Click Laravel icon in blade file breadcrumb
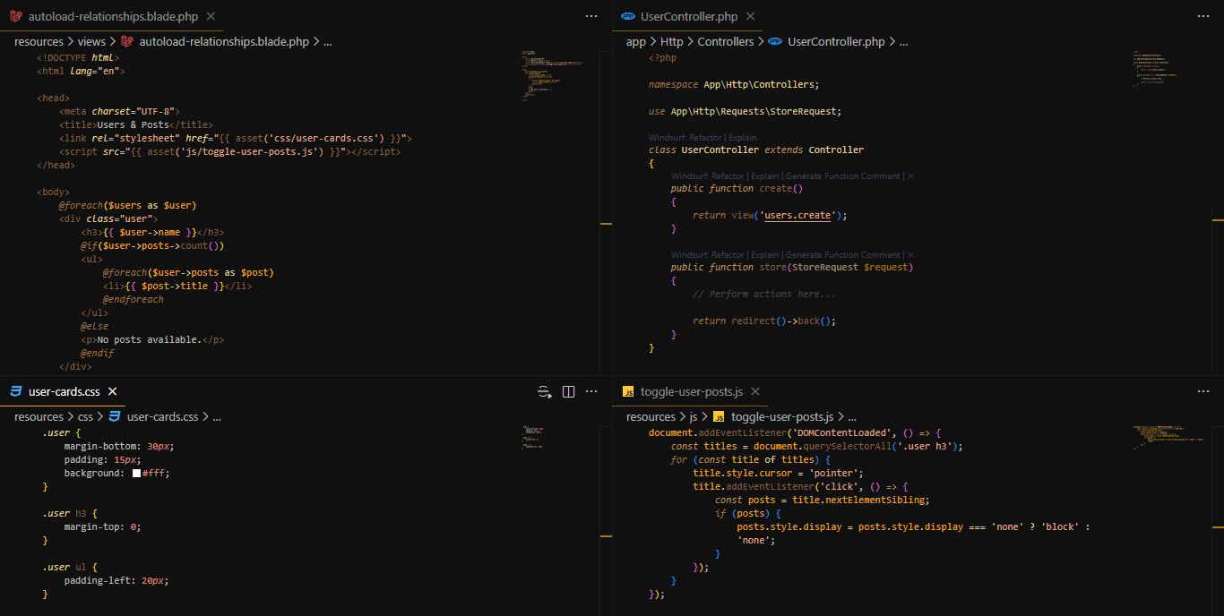 click(x=127, y=41)
